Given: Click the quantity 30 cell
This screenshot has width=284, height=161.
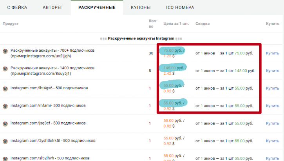Looking at the screenshot, I should click(x=151, y=53).
